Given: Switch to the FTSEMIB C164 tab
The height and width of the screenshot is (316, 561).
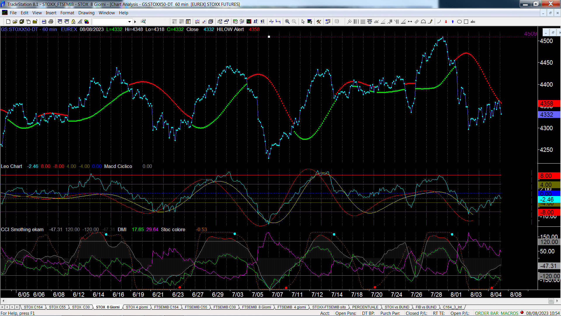Looking at the screenshot, I should point(166,307).
